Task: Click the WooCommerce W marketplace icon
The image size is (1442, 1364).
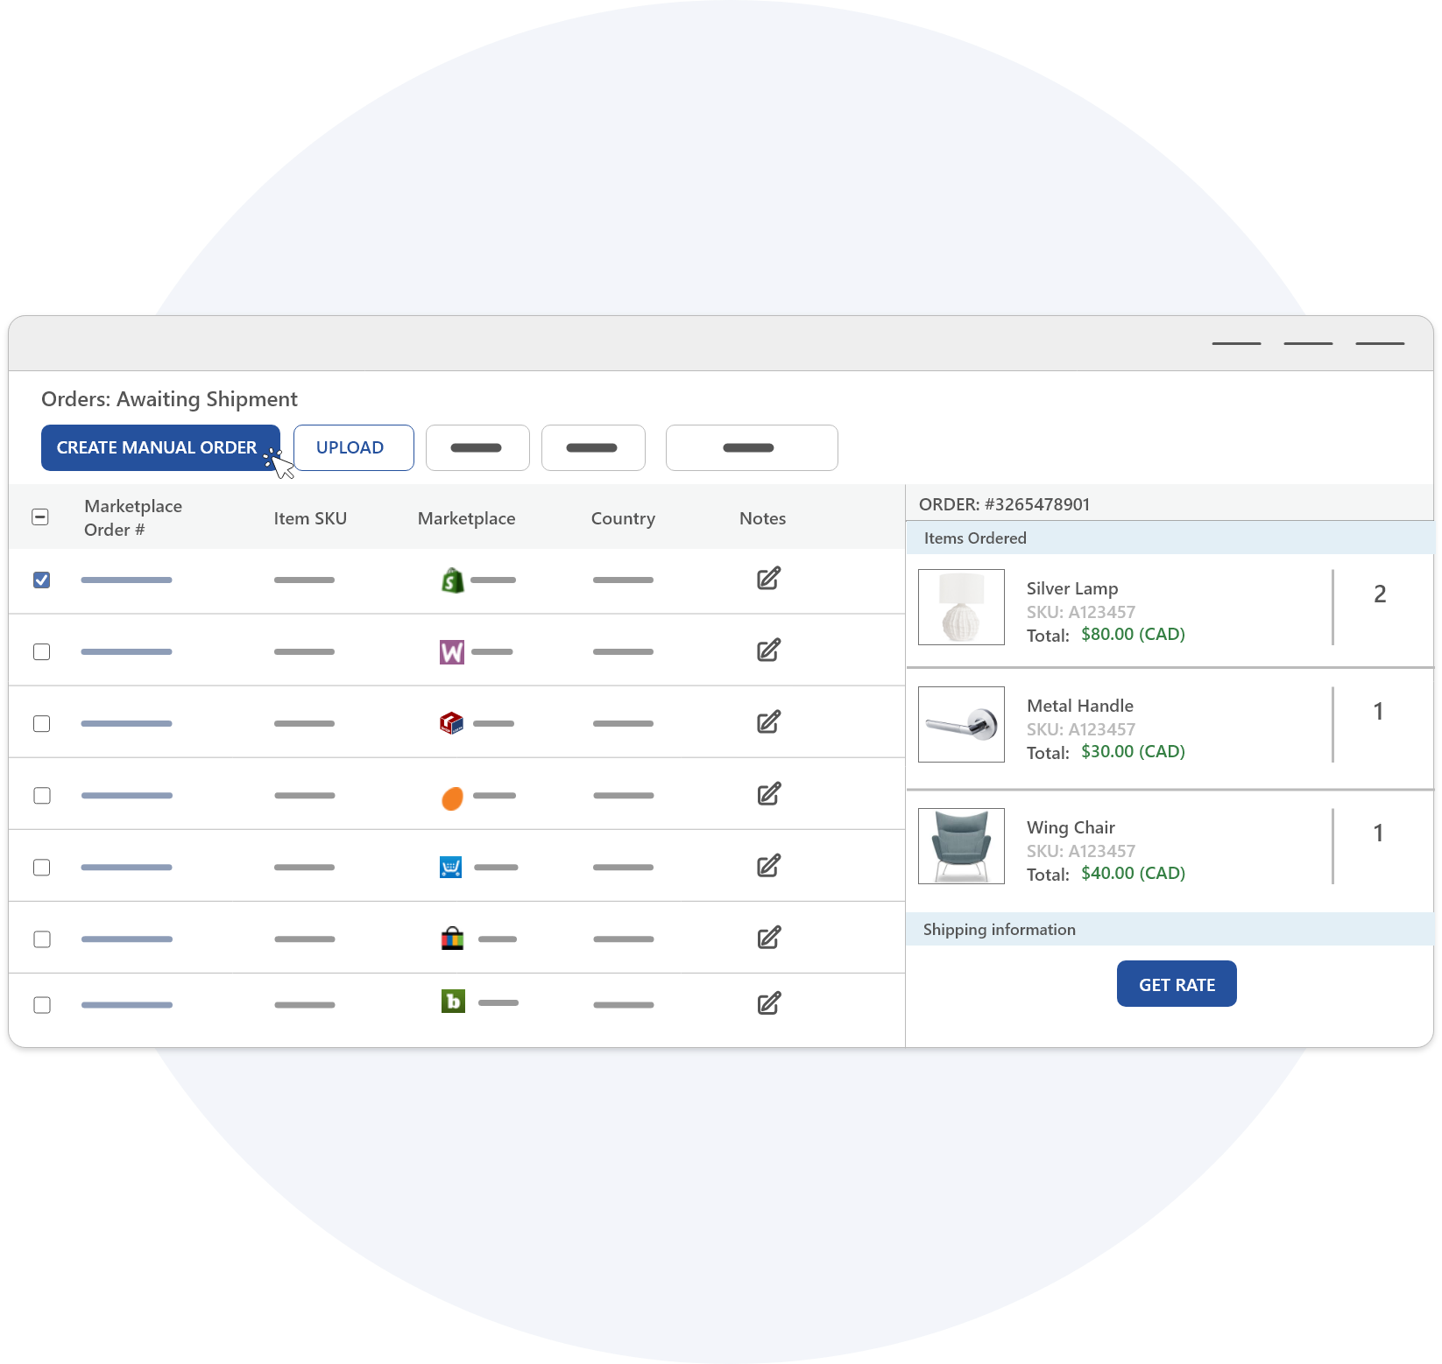Action: [452, 651]
